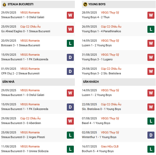Open the Basel 4-1 Young Boys match
The height and width of the screenshot is (155, 156).
pos(96,123)
